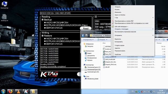The width and height of the screenshot is (168, 94).
Task: Sort by the Размер column header
Action: (159, 43)
